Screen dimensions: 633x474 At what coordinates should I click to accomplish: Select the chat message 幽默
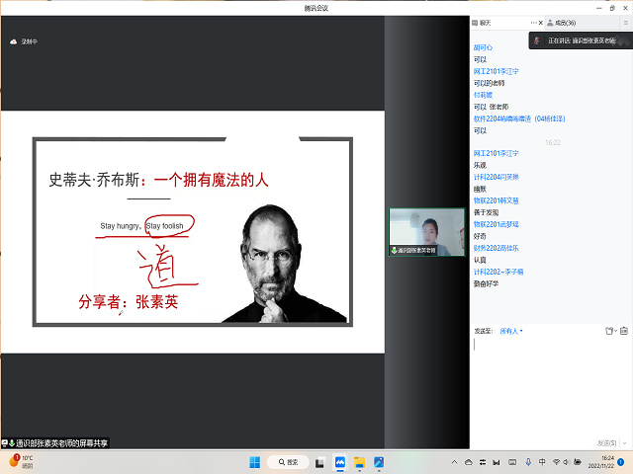480,189
